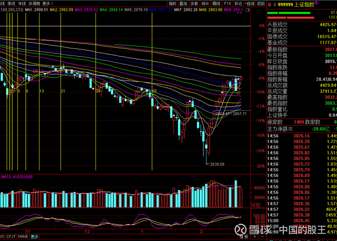The image size is (337, 241).
Task: Activate the 画线 drawing tool
Action: [216, 3]
